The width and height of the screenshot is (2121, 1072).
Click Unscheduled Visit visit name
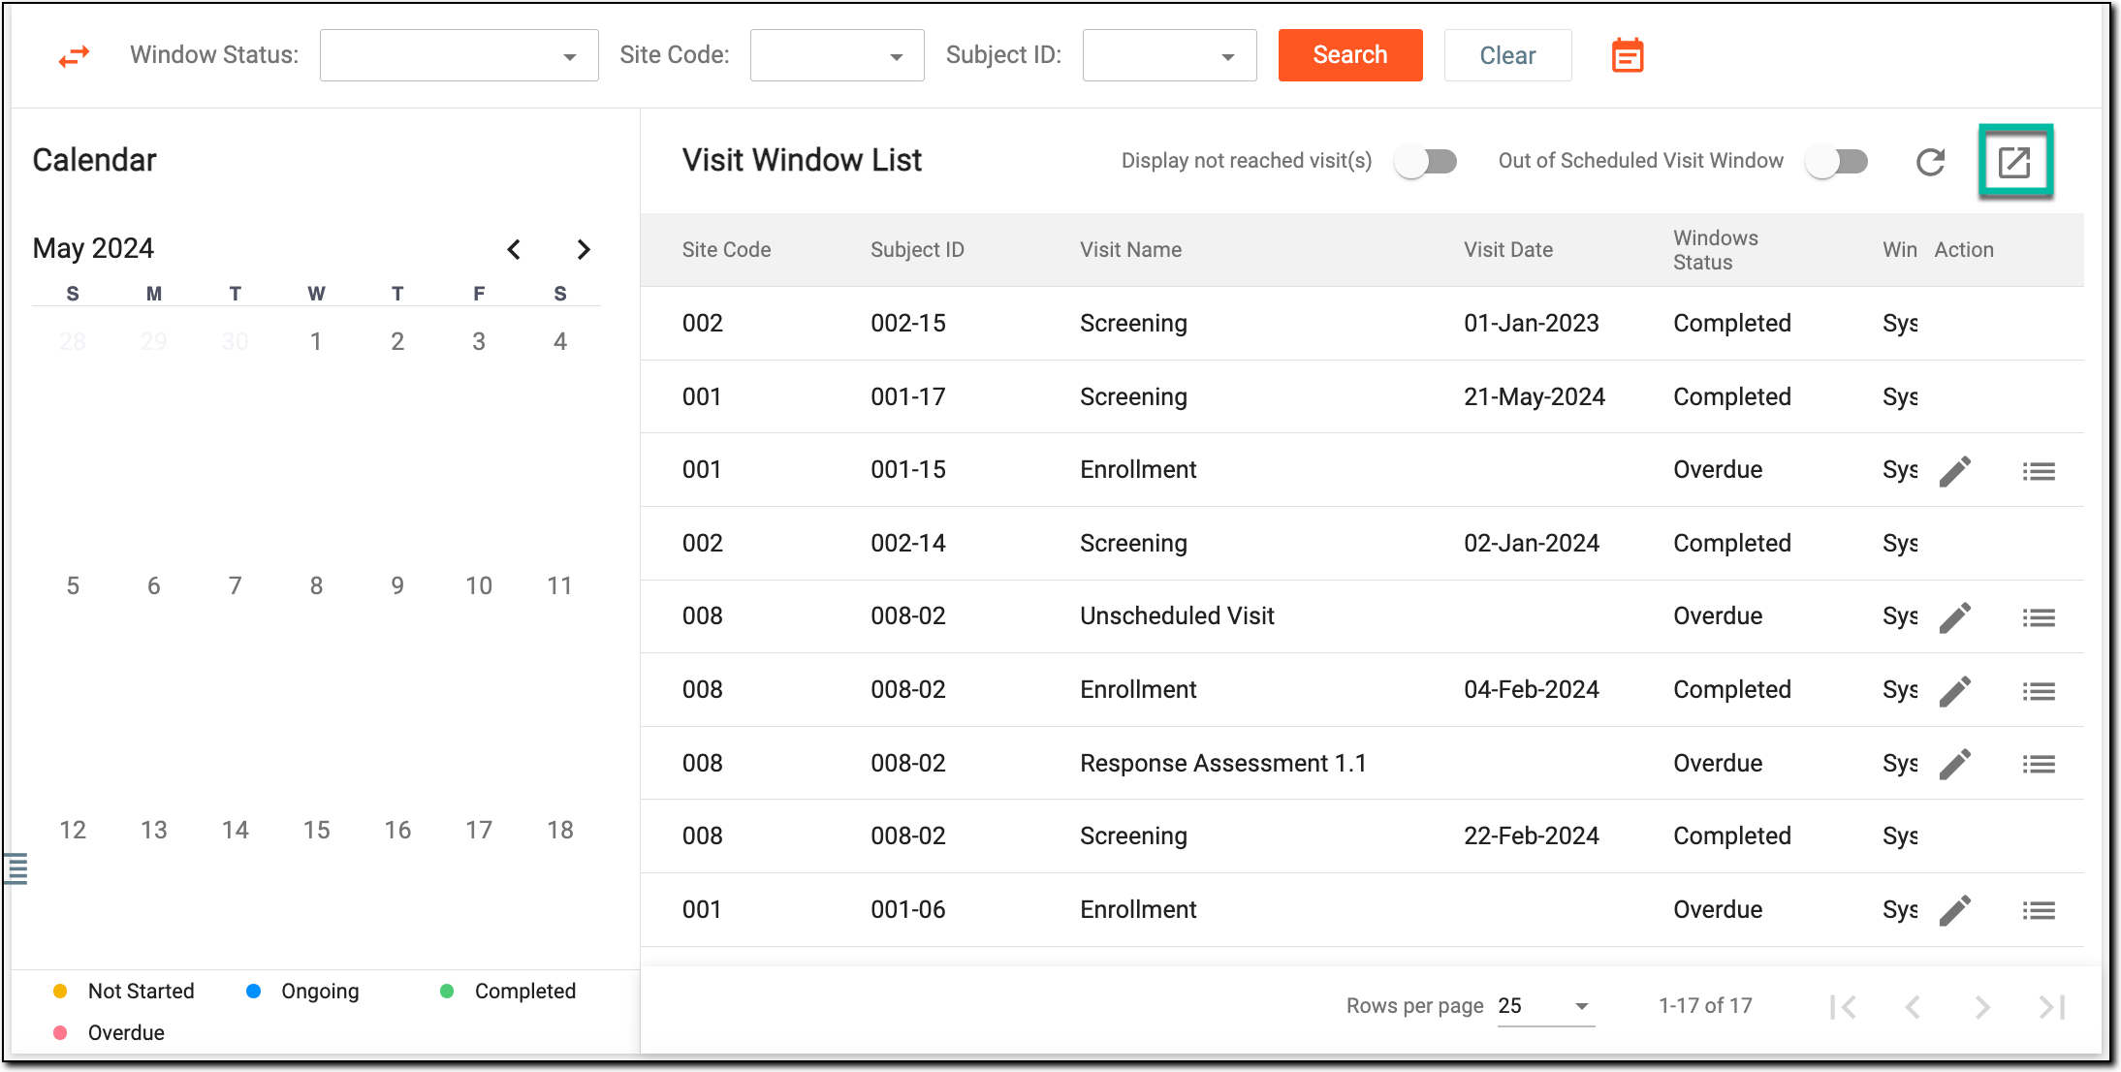(x=1177, y=615)
